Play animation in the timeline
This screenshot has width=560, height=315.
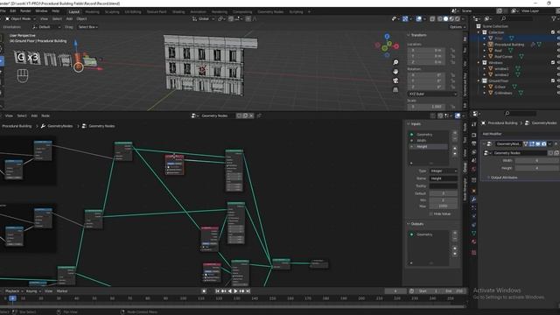(x=235, y=291)
